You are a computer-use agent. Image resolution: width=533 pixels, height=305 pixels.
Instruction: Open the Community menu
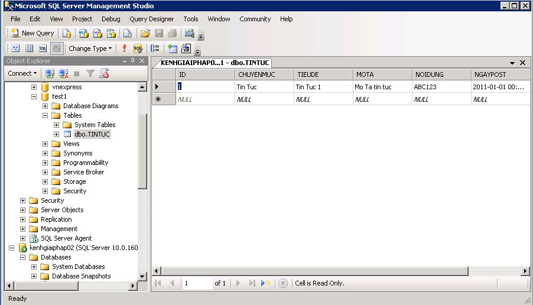(255, 19)
